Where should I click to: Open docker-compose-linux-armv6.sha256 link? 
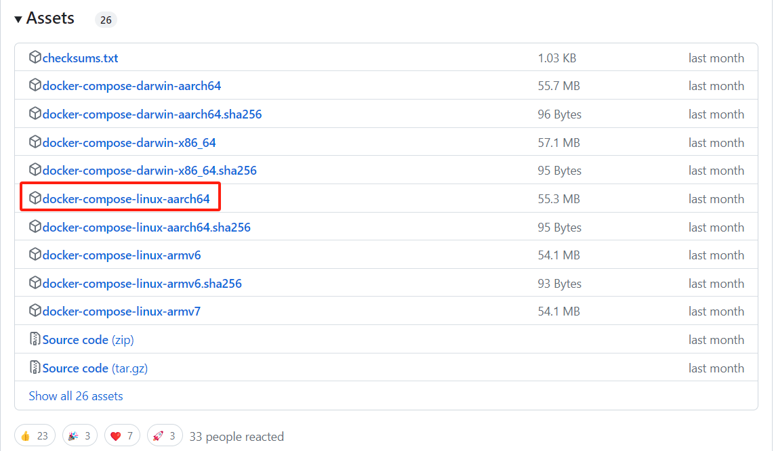[x=142, y=284]
